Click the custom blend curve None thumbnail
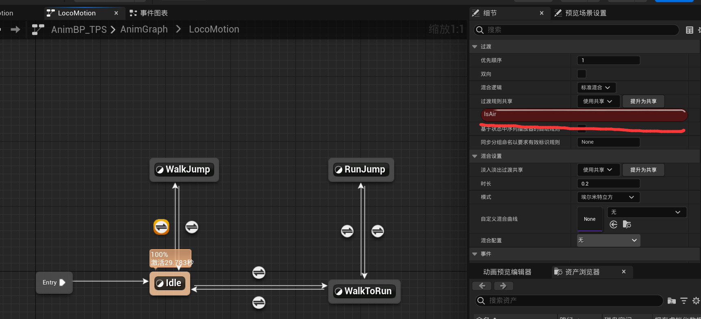This screenshot has height=319, width=701. tap(590, 219)
